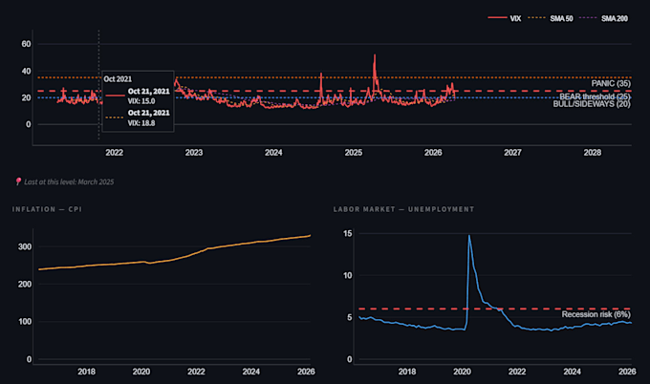
Task: Toggle the SMA 50 legend entry
Action: click(x=550, y=18)
